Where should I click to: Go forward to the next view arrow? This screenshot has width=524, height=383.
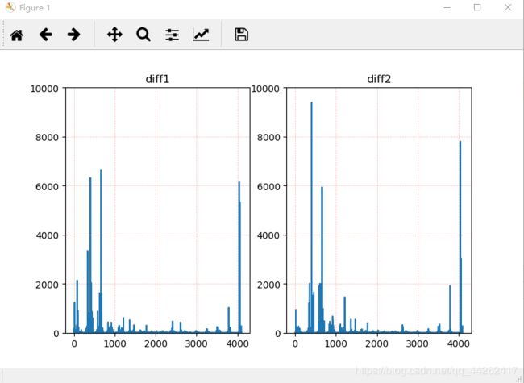(74, 35)
